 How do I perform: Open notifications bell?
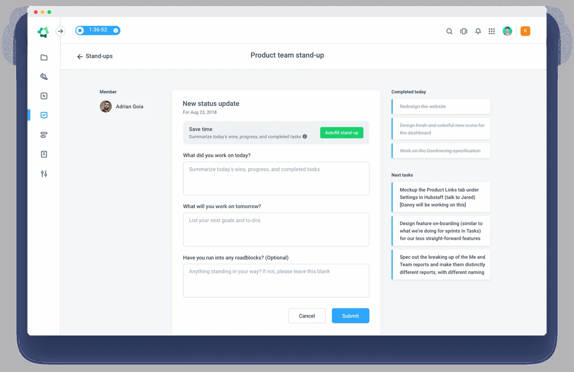pyautogui.click(x=478, y=32)
